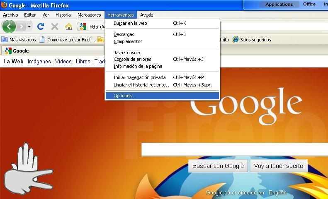Click the Stop loading X icon

click(x=55, y=26)
